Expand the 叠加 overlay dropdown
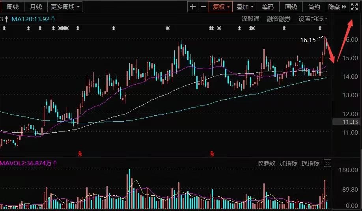 [244, 7]
